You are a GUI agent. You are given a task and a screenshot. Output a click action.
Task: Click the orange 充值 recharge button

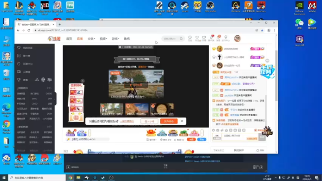[191, 140]
